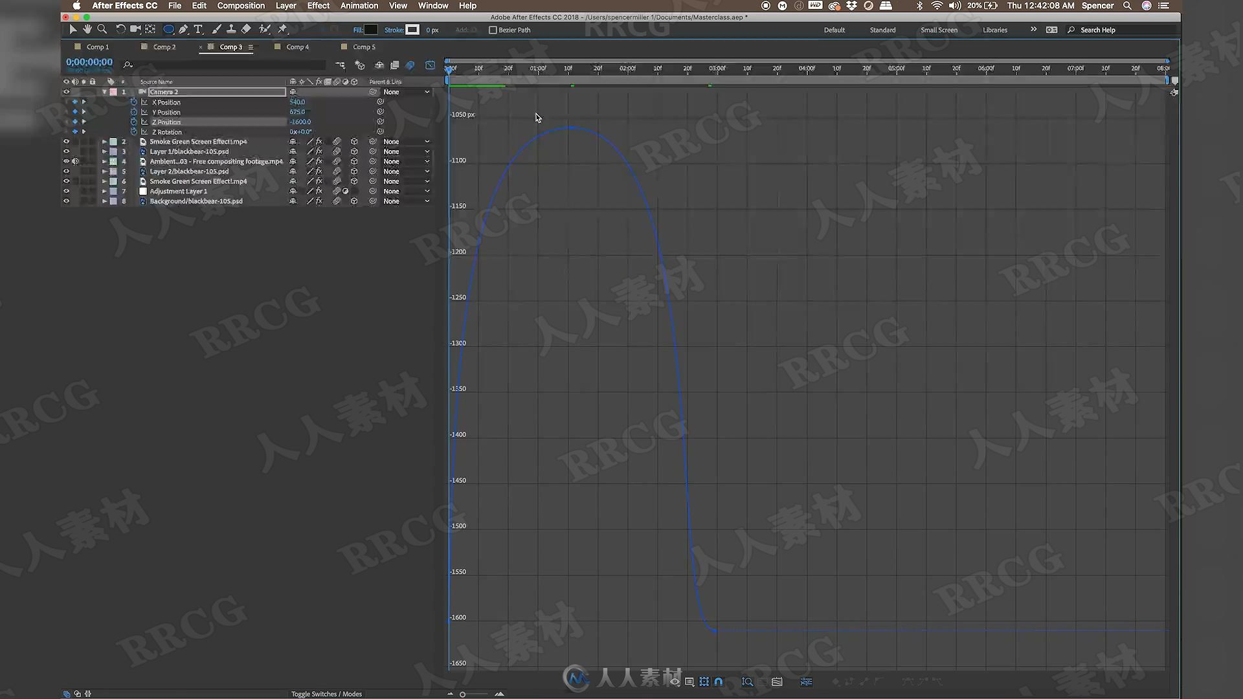Image resolution: width=1243 pixels, height=699 pixels.
Task: Toggle visibility of Layer 1/blackbear-105
Action: [66, 151]
